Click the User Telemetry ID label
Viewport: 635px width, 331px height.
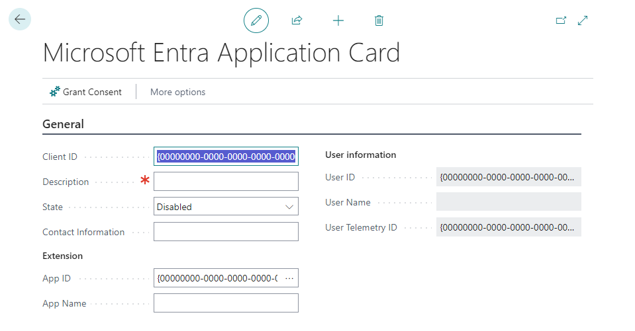click(x=361, y=227)
